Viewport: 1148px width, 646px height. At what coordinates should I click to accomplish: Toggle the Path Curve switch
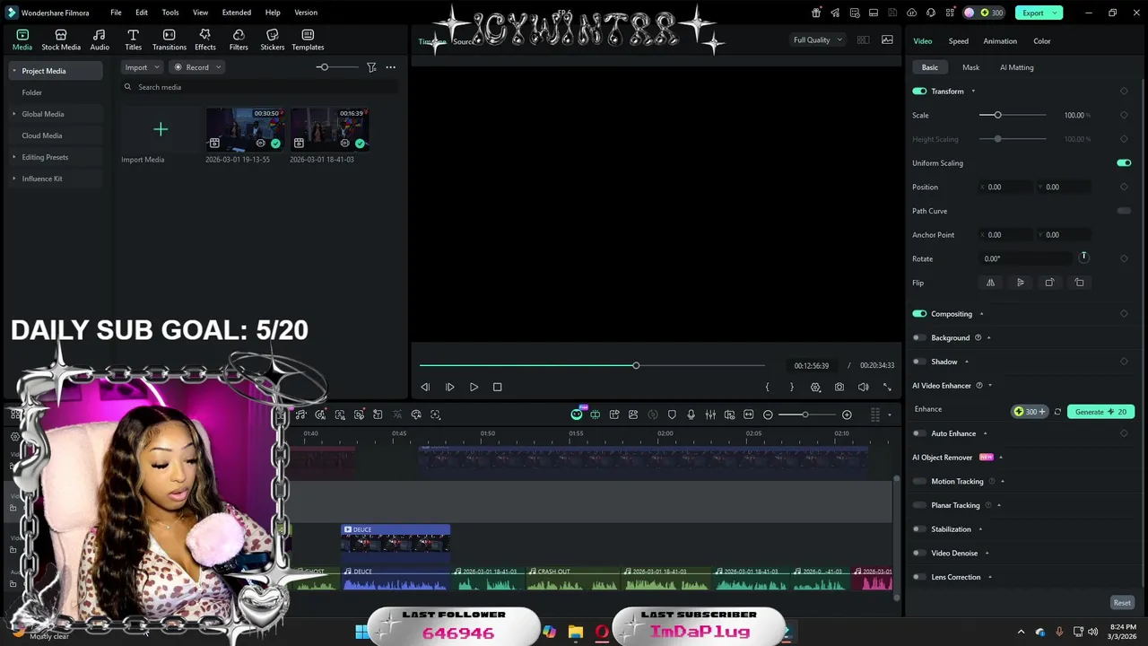pyautogui.click(x=1124, y=211)
